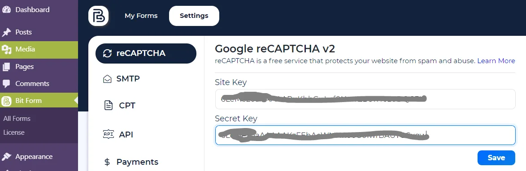The width and height of the screenshot is (526, 171).
Task: Select the Settings tab
Action: (194, 16)
